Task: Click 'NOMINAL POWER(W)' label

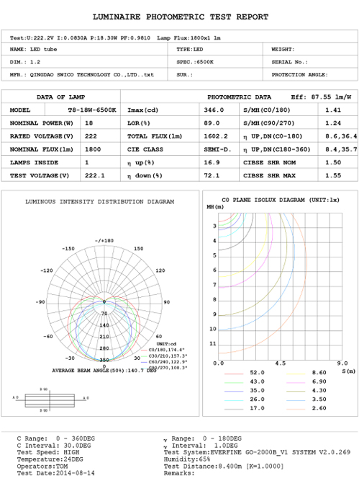Action: [x=41, y=123]
